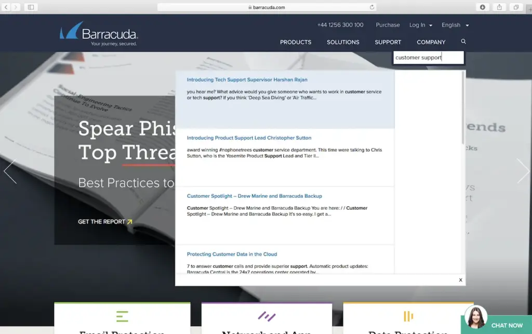Open the PRODUCTS menu
The width and height of the screenshot is (532, 334).
coord(296,42)
